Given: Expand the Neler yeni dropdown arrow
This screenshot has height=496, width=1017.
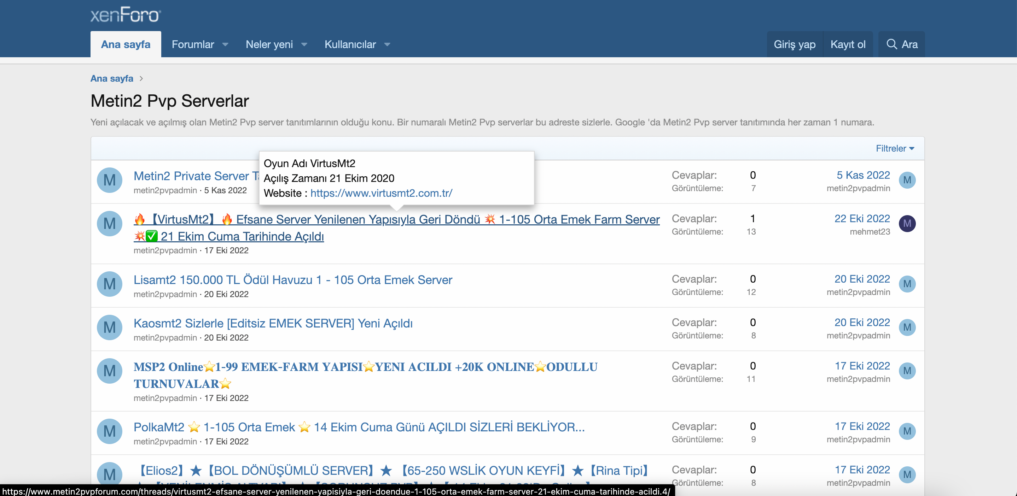Looking at the screenshot, I should 304,45.
